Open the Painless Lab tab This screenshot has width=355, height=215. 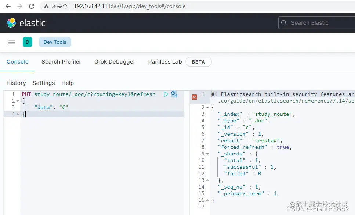[x=165, y=62]
